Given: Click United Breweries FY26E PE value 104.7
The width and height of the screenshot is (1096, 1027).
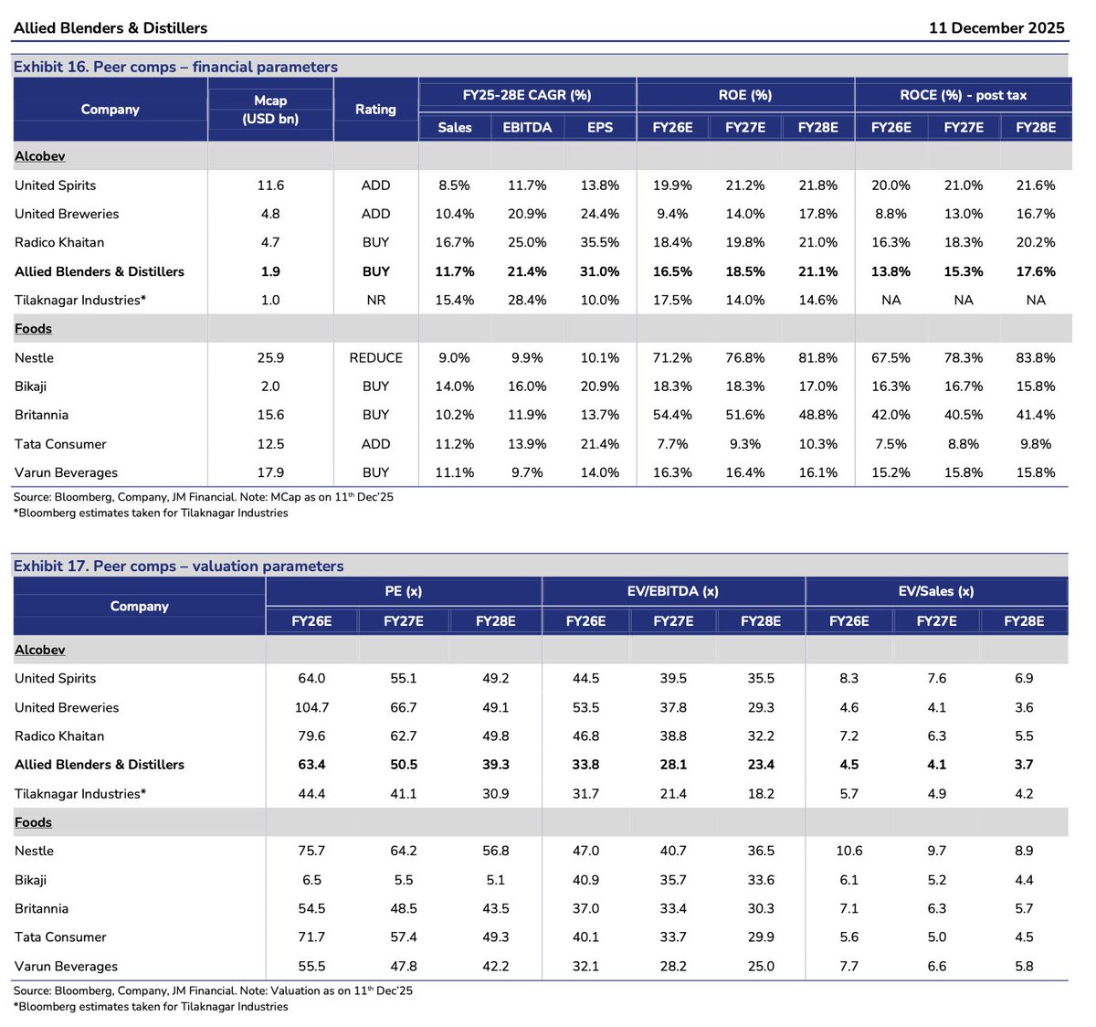Looking at the screenshot, I should (x=311, y=707).
